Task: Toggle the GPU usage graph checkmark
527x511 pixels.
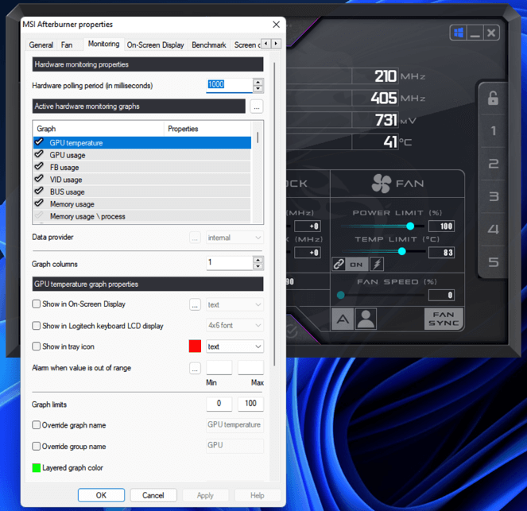Action: click(39, 154)
